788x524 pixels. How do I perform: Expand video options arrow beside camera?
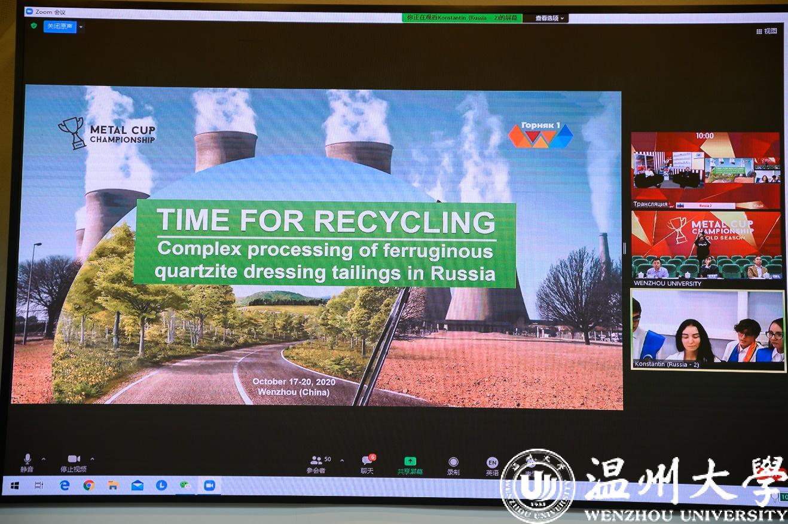click(x=92, y=459)
